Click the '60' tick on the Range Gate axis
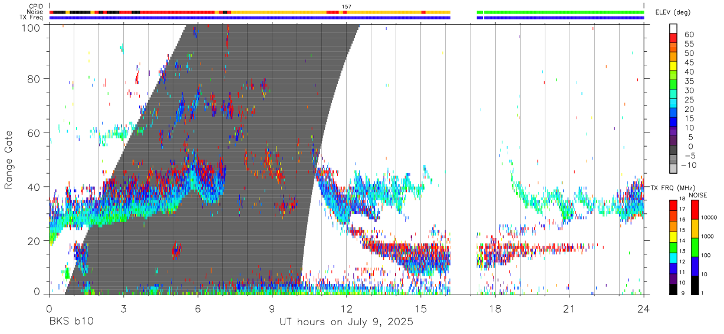 34,133
